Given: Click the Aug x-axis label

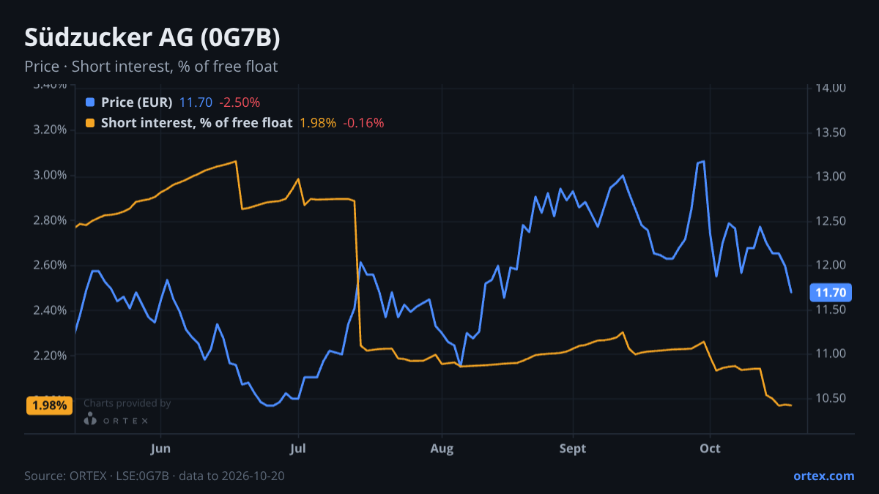Looking at the screenshot, I should coord(442,448).
